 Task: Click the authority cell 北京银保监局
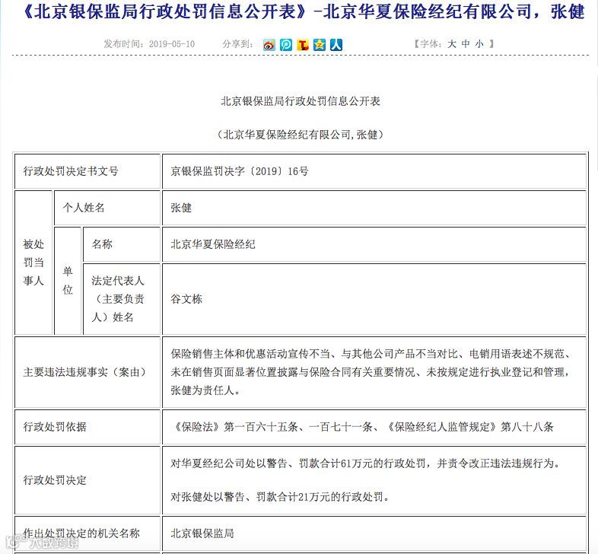(374, 533)
